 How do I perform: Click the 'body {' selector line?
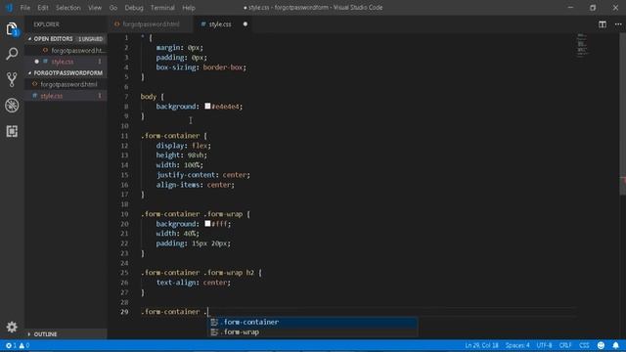click(153, 97)
